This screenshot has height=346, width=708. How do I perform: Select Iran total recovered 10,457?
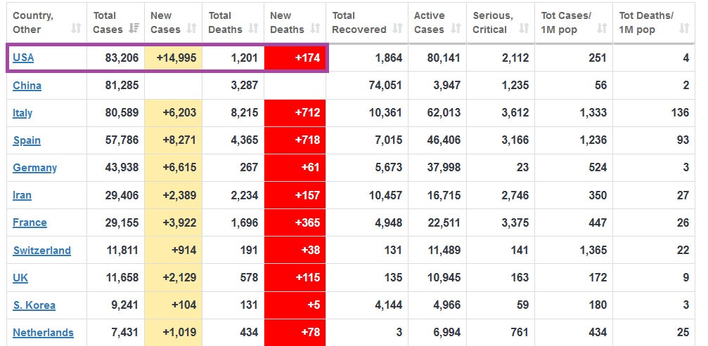coord(385,195)
